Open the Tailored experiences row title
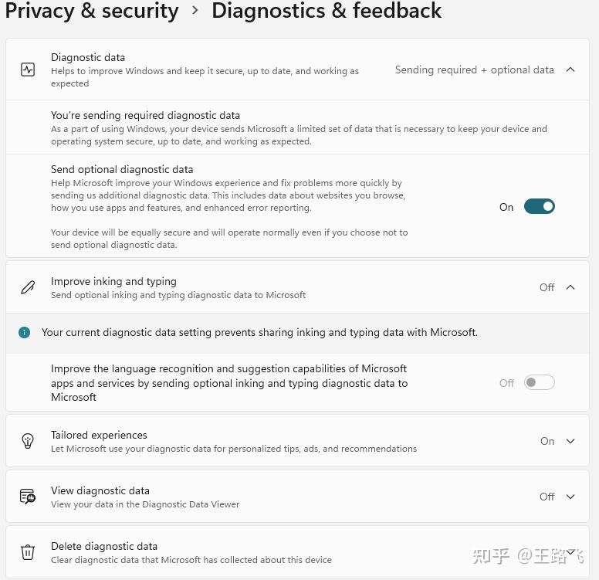 click(99, 435)
